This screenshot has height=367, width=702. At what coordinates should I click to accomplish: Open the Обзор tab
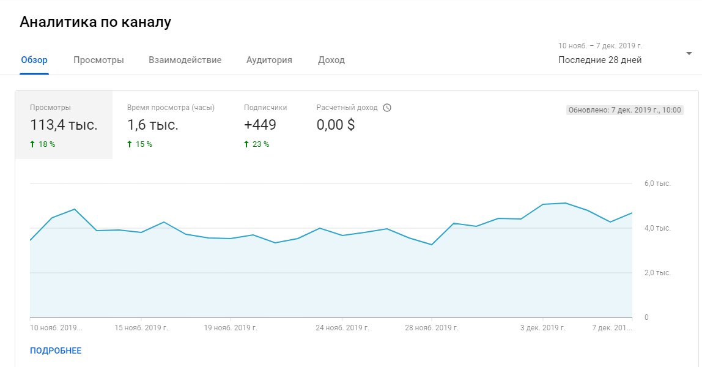34,60
